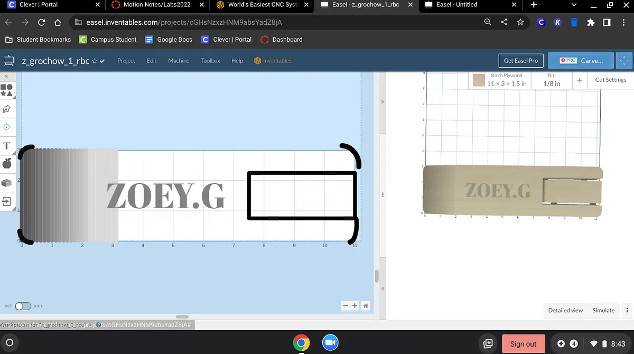This screenshot has height=354, width=634.
Task: Click the Birch Plywood material color swatch
Action: click(x=479, y=80)
